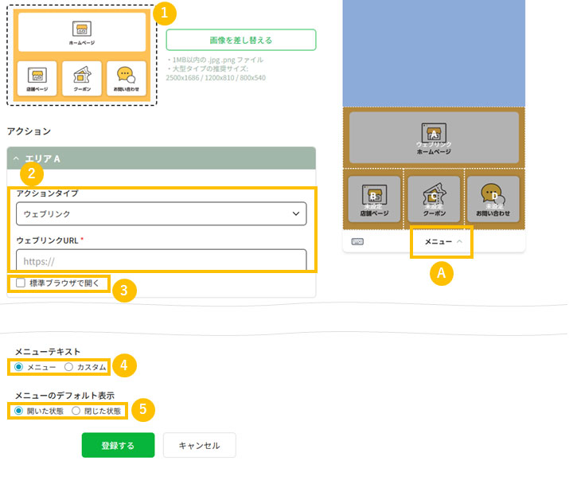Click the coupon tile in the menu image thumbnail
The image size is (569, 488).
click(x=82, y=79)
